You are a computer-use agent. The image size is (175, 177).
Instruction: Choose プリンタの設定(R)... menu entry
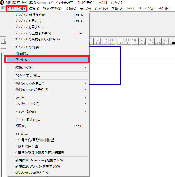click(x=48, y=120)
